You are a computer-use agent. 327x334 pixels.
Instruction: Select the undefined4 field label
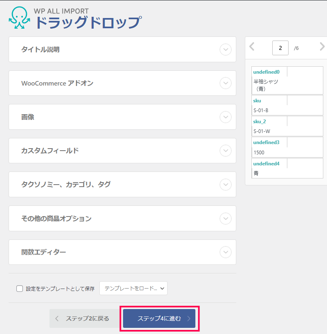coord(266,164)
